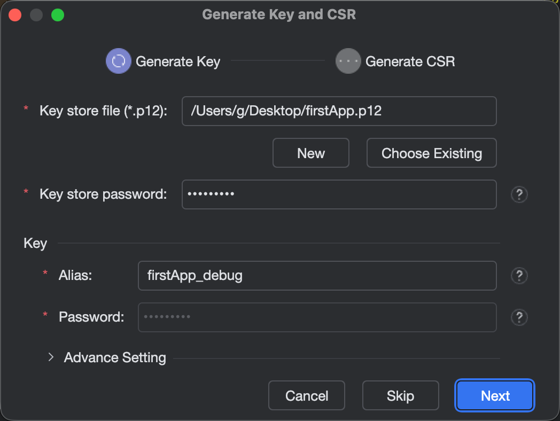Image resolution: width=560 pixels, height=421 pixels.
Task: Click the Generate CSR step circle icon
Action: pyautogui.click(x=348, y=61)
